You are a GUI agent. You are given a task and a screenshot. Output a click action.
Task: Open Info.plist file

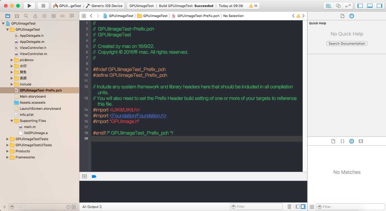27,115
